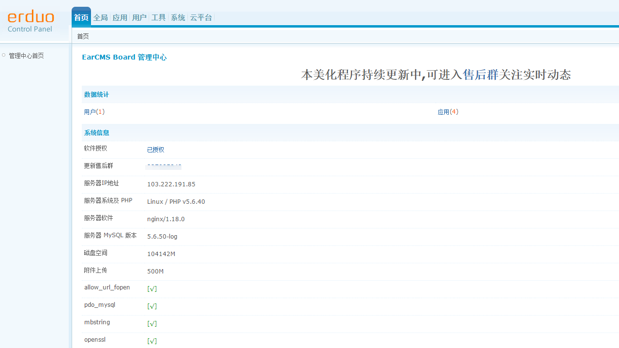Screen dimensions: 619x348
Task: Select 管理中心首页 in the sidebar
Action: coord(26,56)
